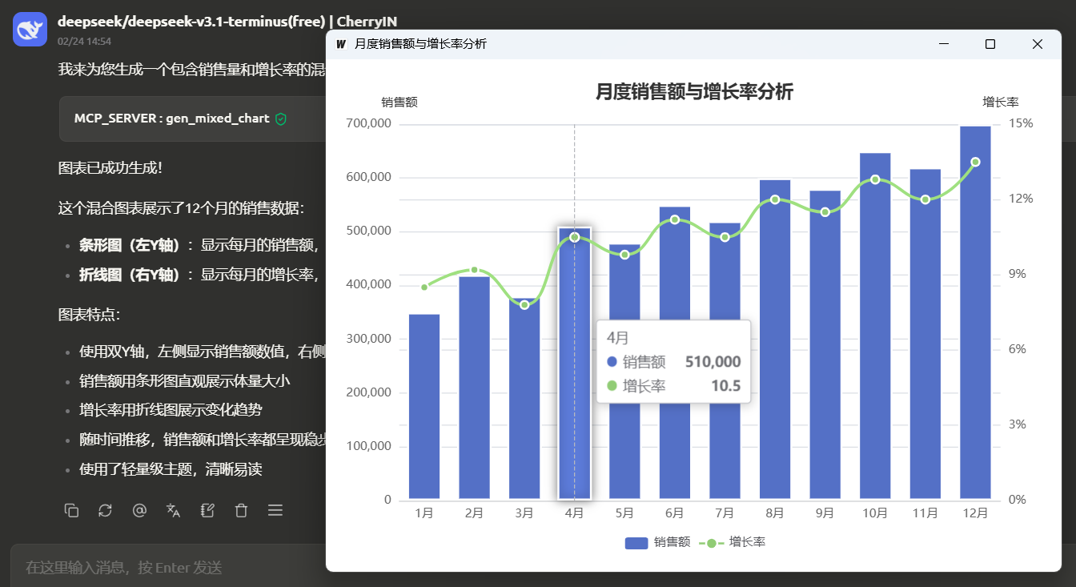Click the 700,000 left axis label
1076x587 pixels.
[x=369, y=123]
